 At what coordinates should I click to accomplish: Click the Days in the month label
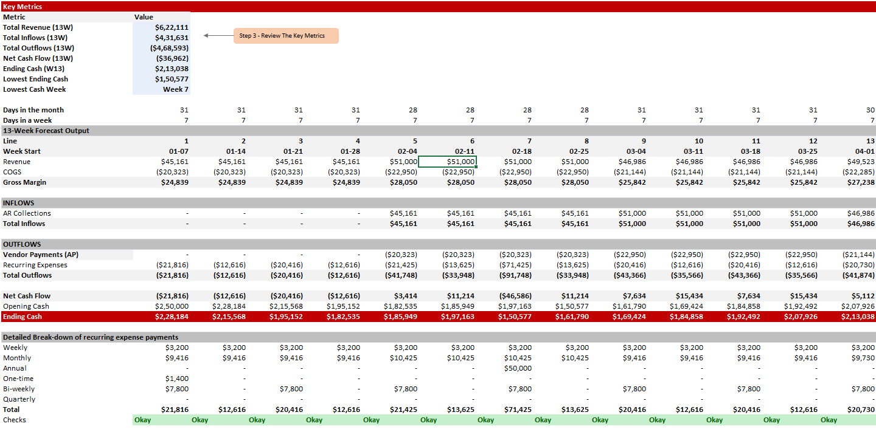click(33, 110)
